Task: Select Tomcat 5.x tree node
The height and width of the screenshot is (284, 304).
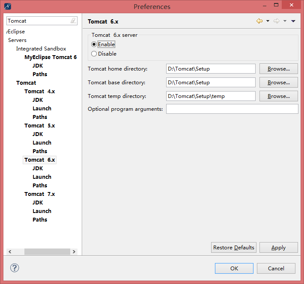Action: click(39, 126)
